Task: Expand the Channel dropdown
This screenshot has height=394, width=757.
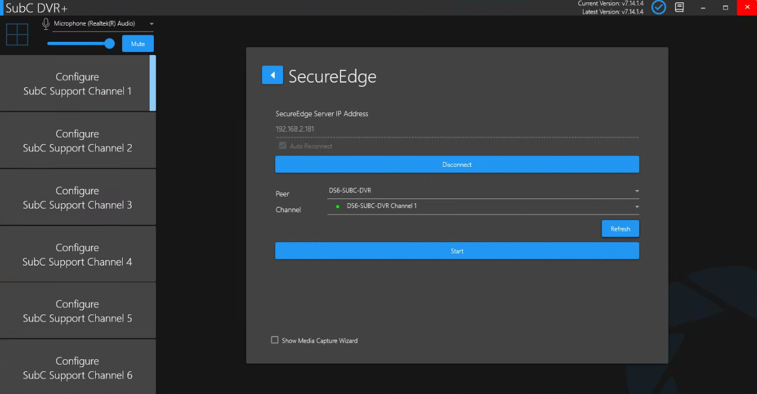Action: 483,206
